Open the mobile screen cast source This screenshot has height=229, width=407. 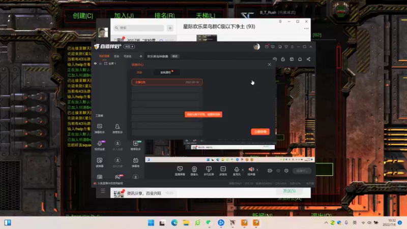click(x=209, y=171)
